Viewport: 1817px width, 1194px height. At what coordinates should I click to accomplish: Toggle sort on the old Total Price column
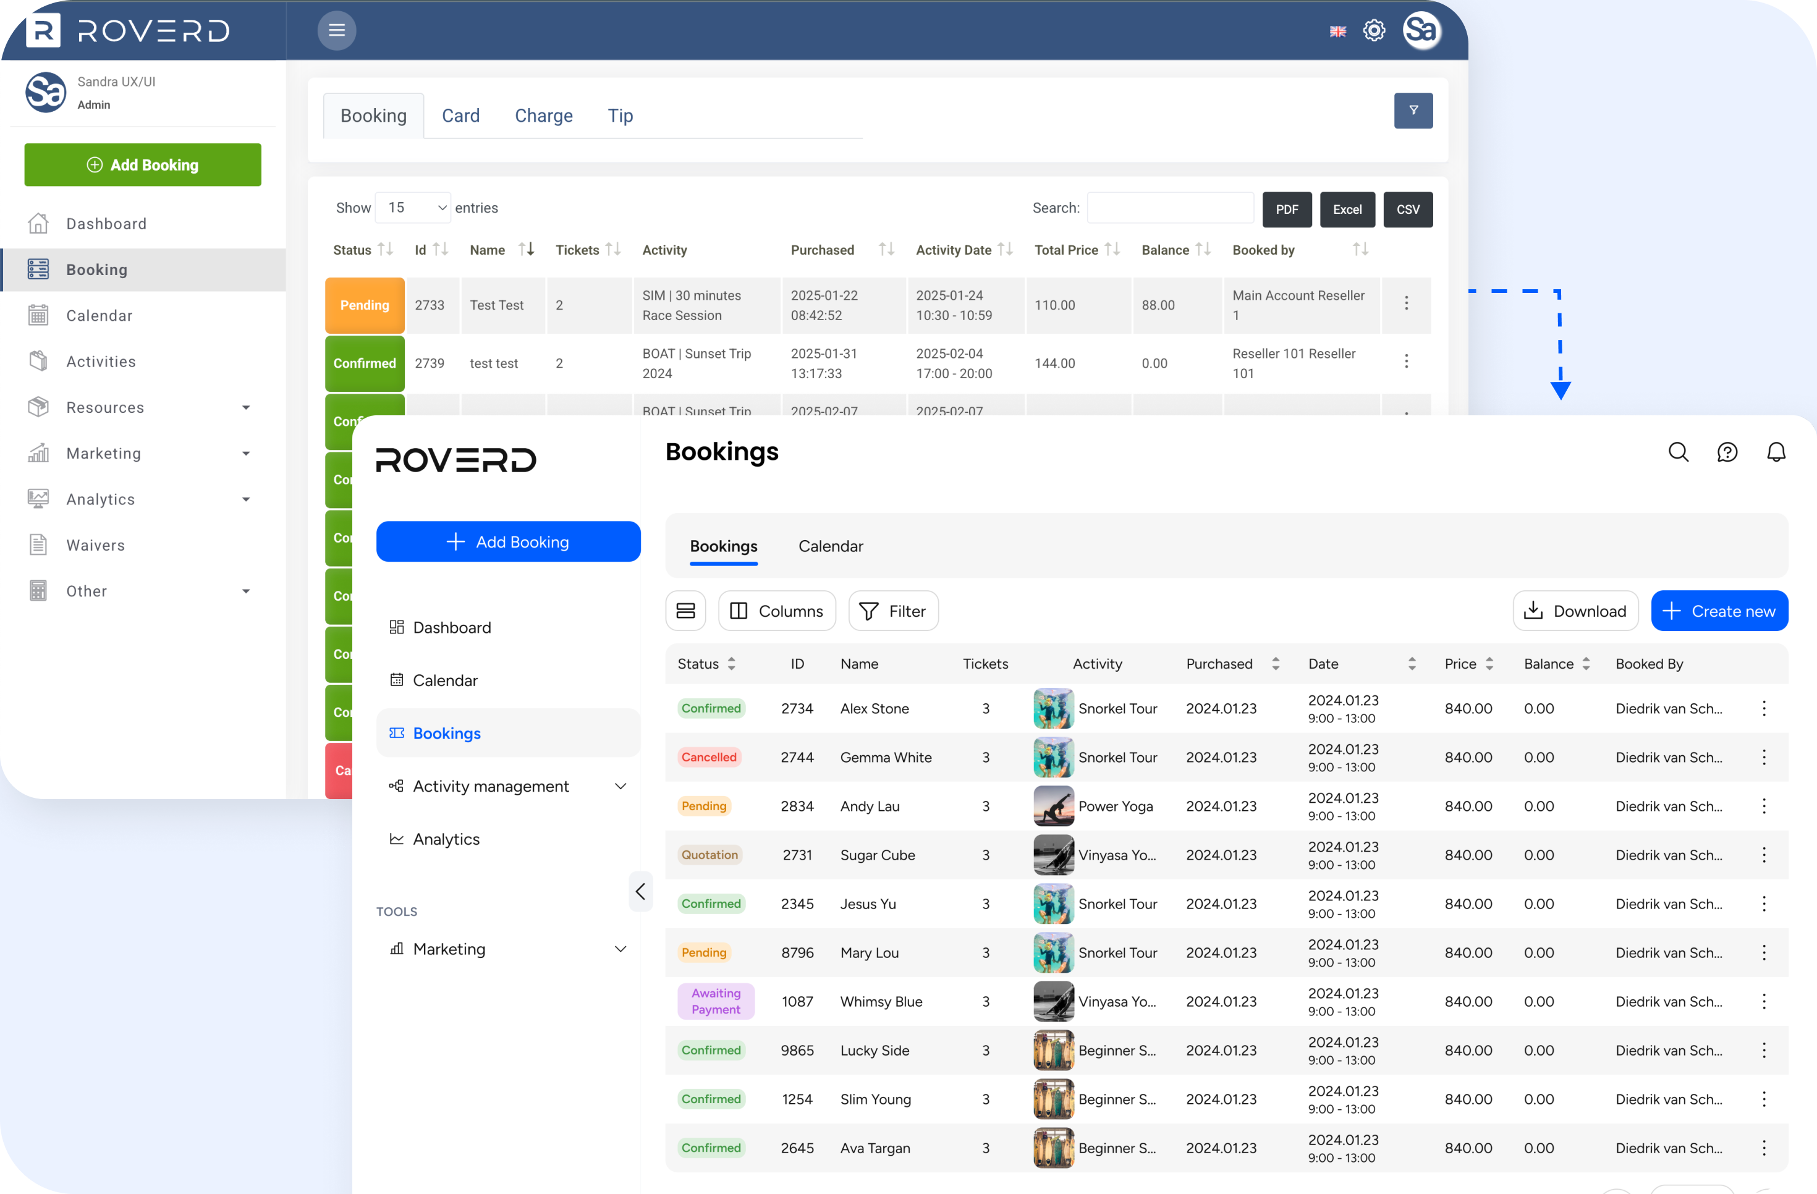1112,250
